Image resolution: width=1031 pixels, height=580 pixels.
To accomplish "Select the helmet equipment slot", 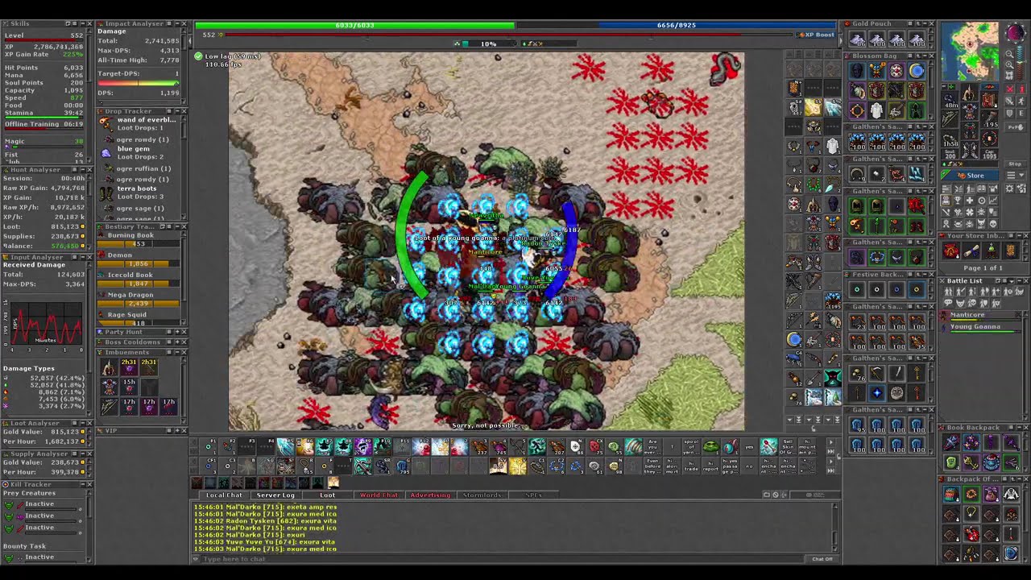I will [970, 91].
